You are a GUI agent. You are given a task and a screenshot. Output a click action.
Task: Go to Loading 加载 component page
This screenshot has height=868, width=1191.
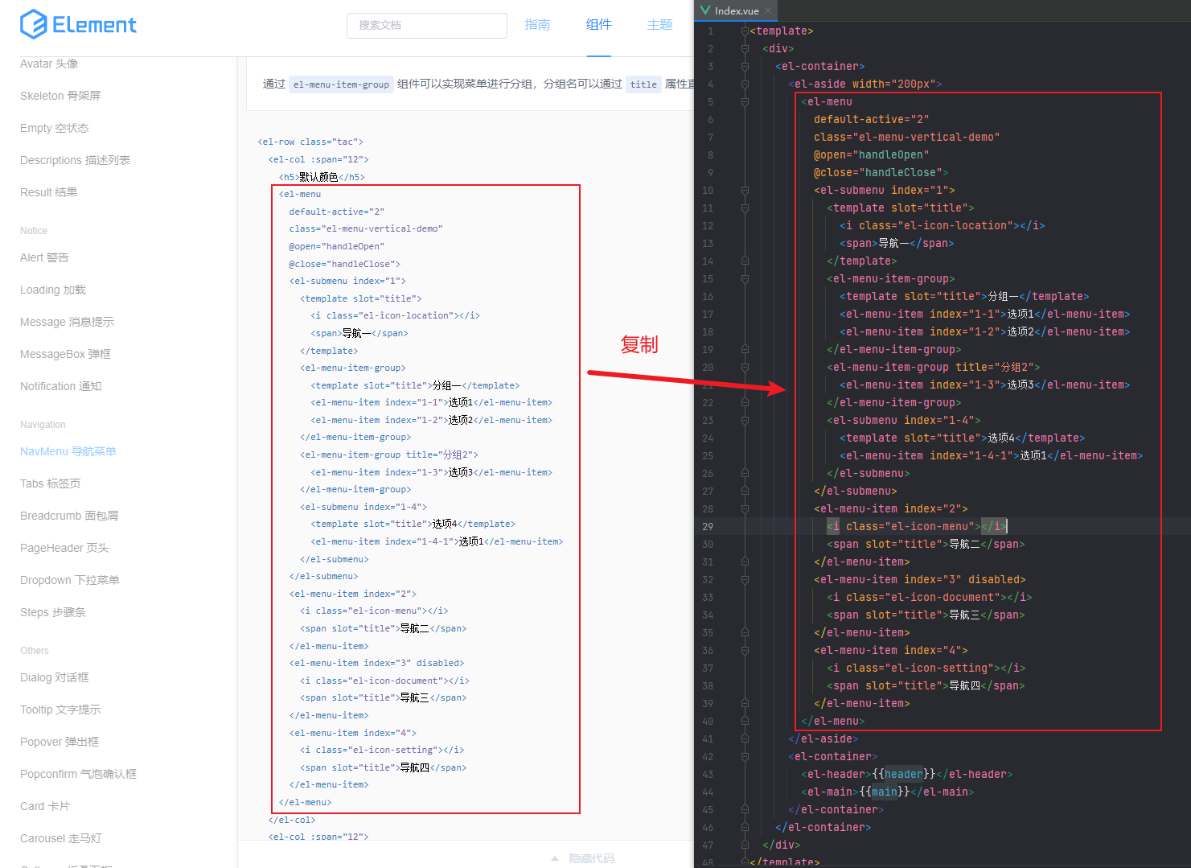tap(53, 290)
